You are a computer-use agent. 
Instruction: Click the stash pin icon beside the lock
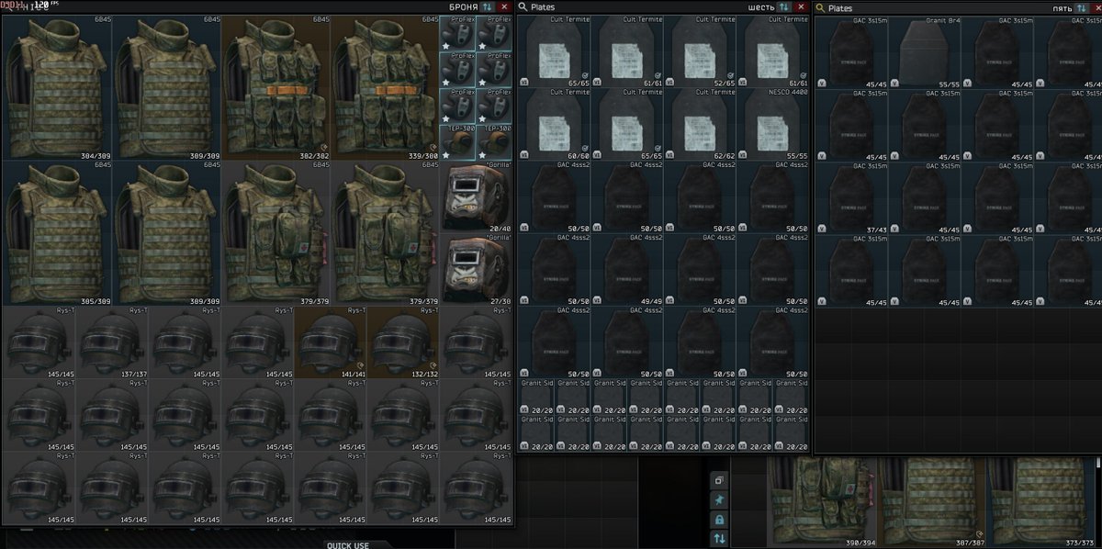(719, 499)
